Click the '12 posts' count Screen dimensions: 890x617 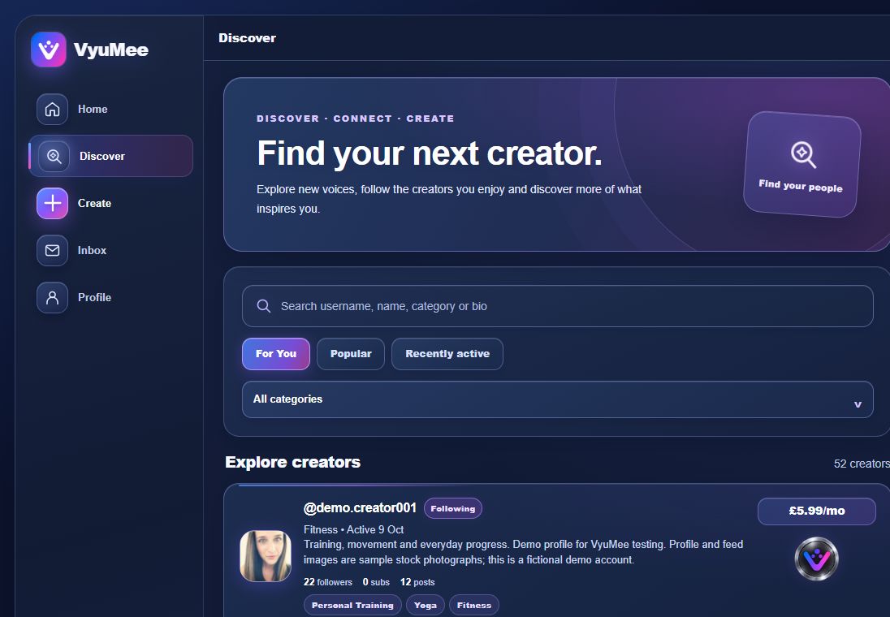(x=417, y=582)
